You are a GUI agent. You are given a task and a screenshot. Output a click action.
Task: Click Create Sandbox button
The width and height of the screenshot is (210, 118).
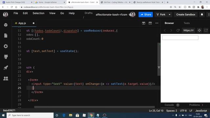pos(186,14)
